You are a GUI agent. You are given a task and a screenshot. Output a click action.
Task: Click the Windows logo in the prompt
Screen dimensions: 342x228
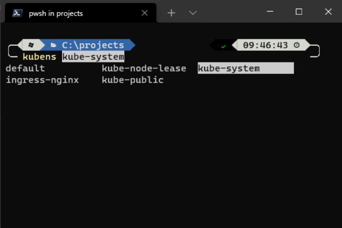(x=31, y=45)
